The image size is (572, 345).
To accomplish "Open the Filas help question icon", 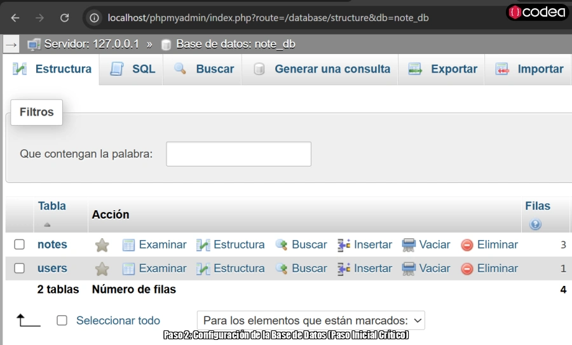I will coord(535,224).
